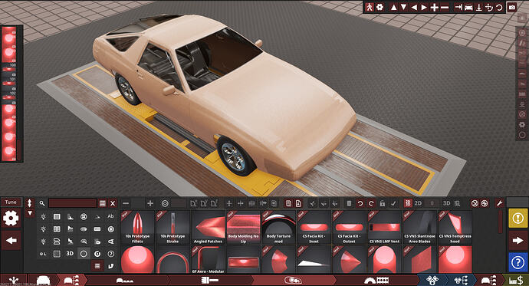
Task: Open the yellow warning exclamation button
Action: tap(517, 219)
